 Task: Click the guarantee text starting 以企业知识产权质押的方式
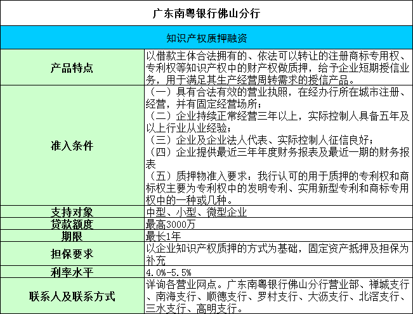(x=278, y=254)
